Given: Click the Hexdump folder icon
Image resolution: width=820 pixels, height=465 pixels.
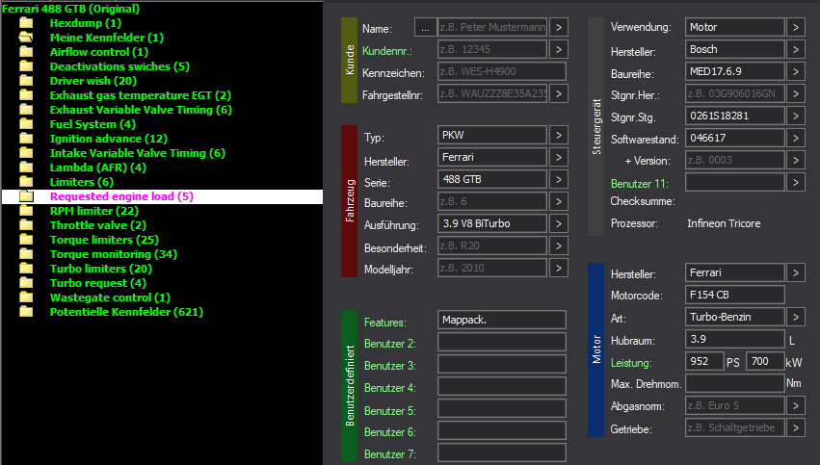Looking at the screenshot, I should pos(26,23).
